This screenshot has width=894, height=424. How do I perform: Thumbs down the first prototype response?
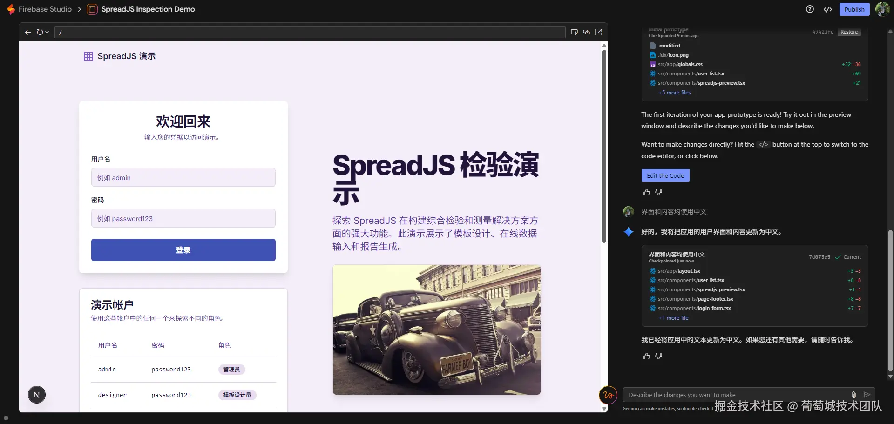click(659, 192)
